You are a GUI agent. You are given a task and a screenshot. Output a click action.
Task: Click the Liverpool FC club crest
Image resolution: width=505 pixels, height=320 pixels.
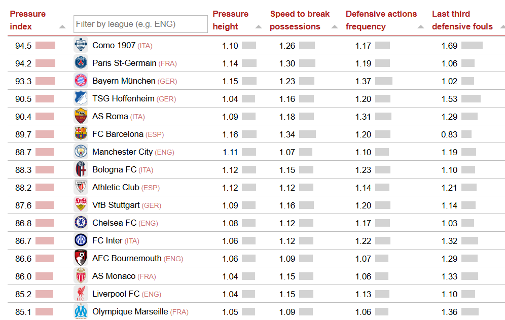coord(81,294)
